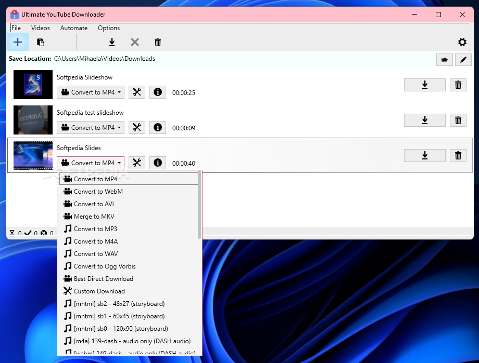This screenshot has height=363, width=479.
Task: Click the paste from clipboard icon
Action: click(x=40, y=42)
